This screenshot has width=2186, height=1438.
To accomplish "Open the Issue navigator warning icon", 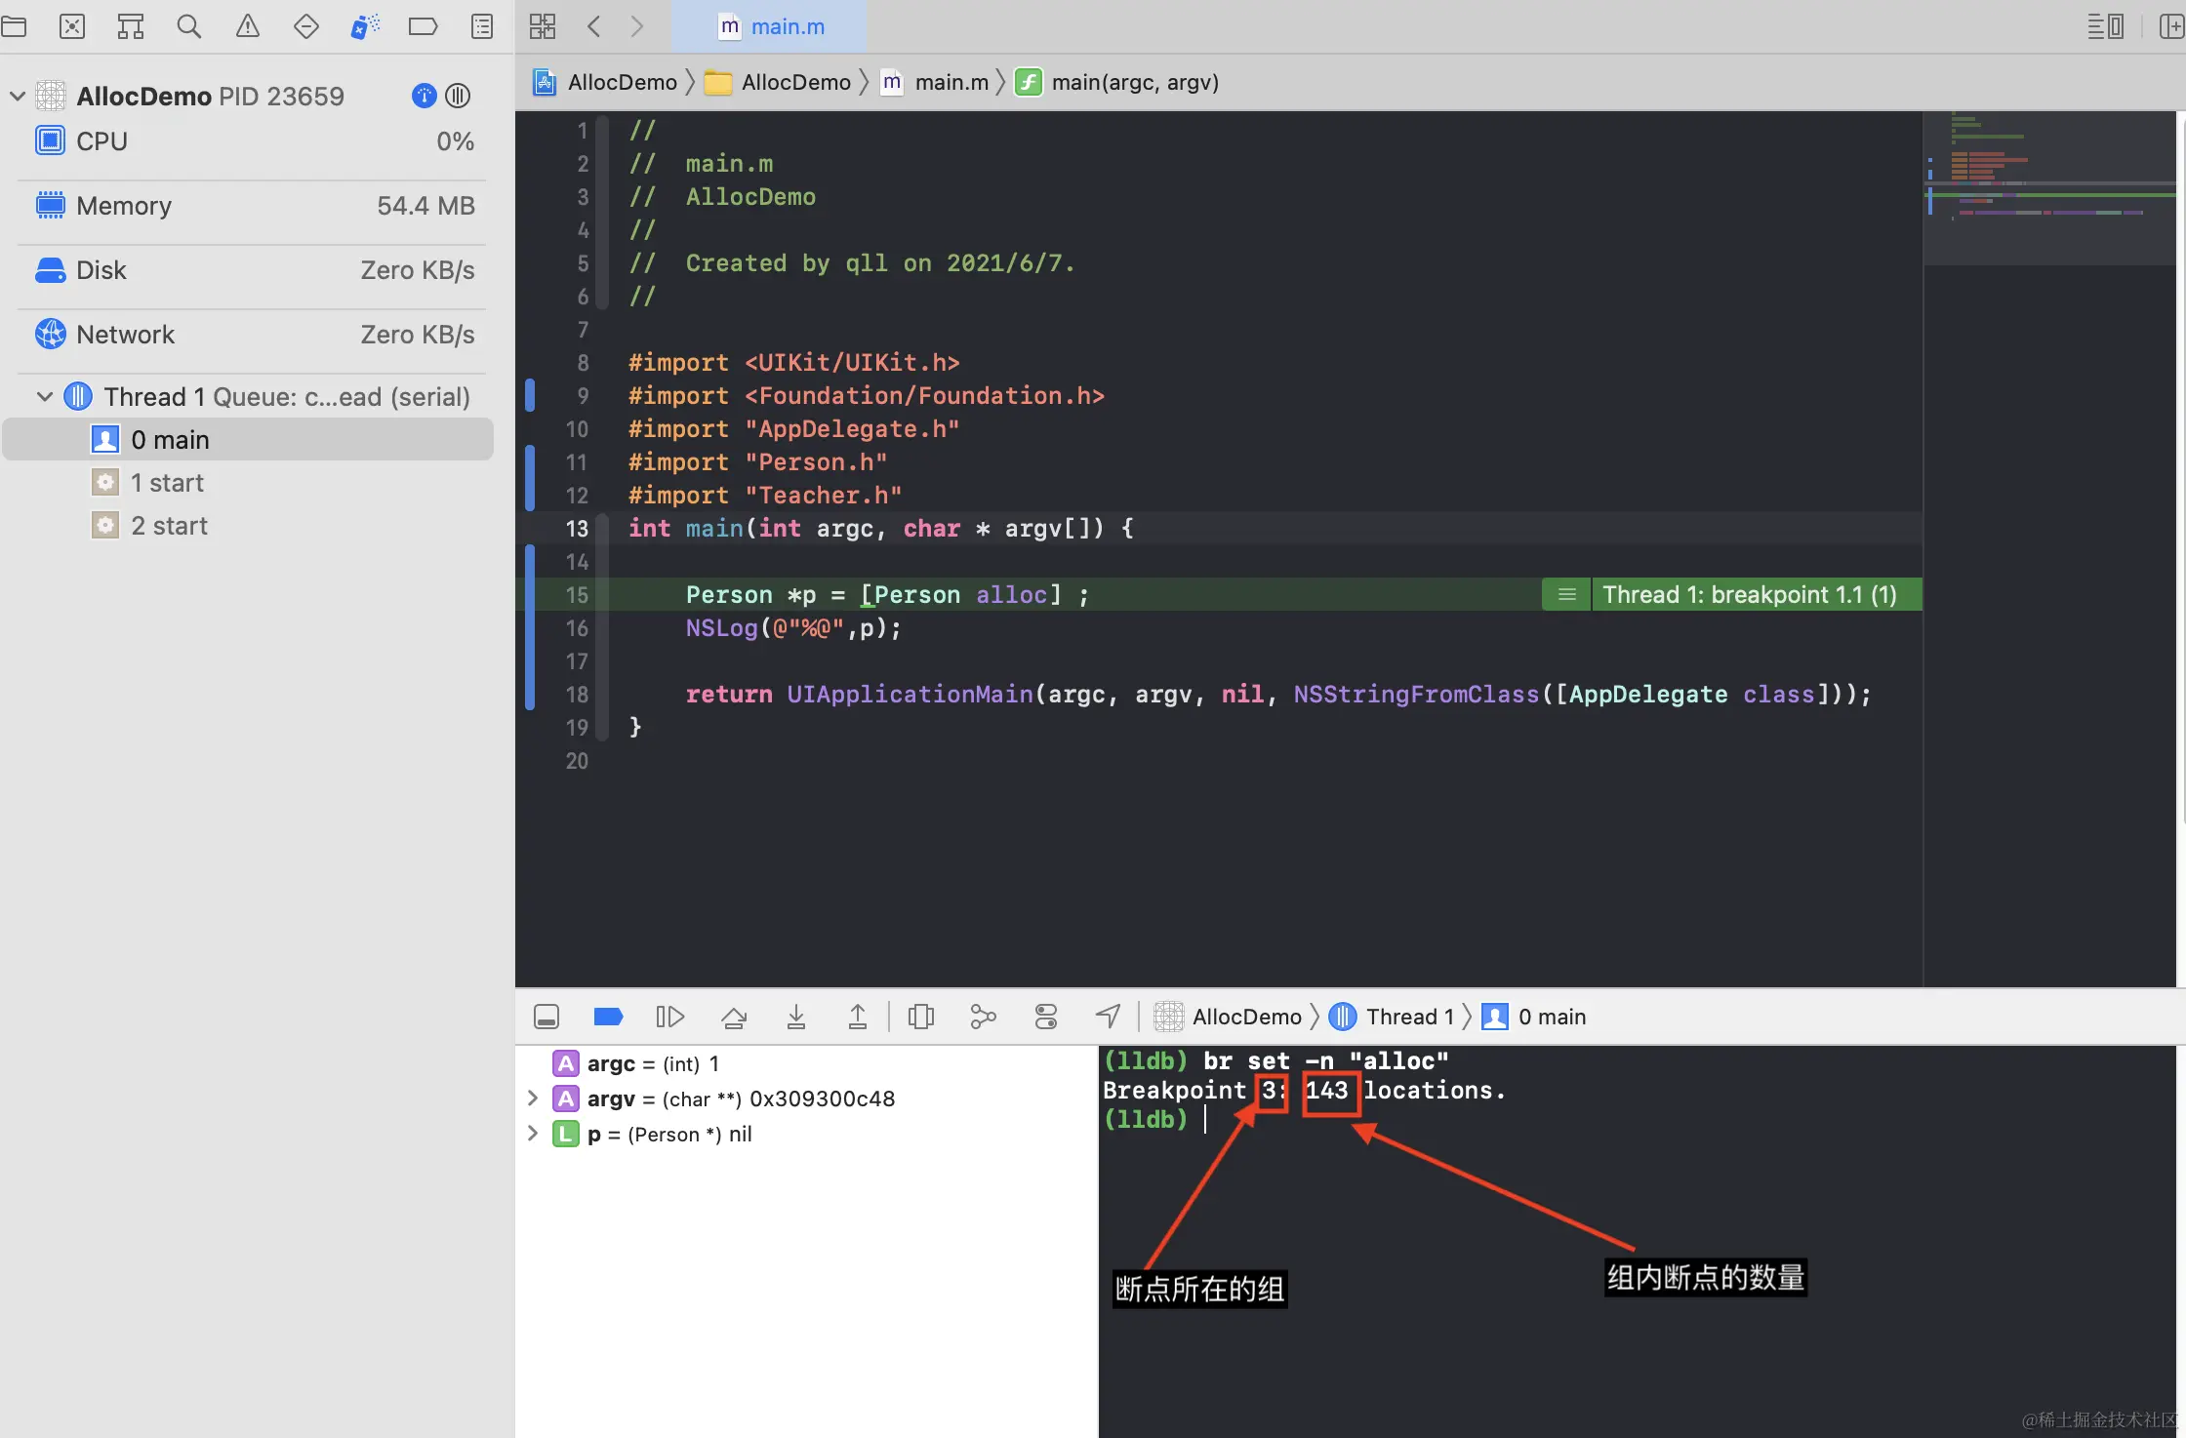I will (248, 26).
